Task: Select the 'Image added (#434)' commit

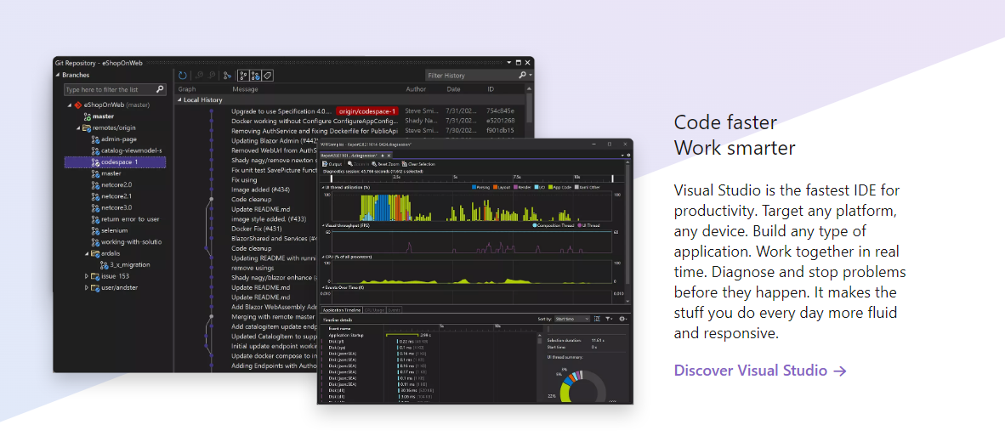Action: click(258, 190)
